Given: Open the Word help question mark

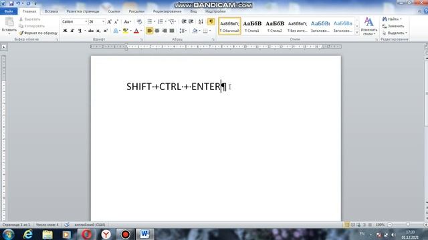Looking at the screenshot, I should pos(426,11).
